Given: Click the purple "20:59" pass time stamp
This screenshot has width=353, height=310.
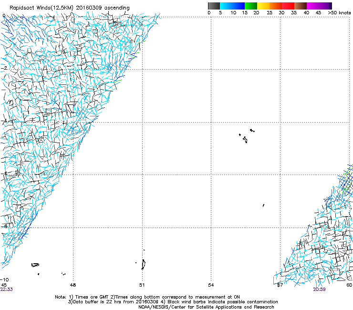Looking at the screenshot, I should (319, 289).
